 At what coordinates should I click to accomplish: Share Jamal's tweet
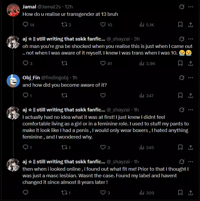[190, 25]
